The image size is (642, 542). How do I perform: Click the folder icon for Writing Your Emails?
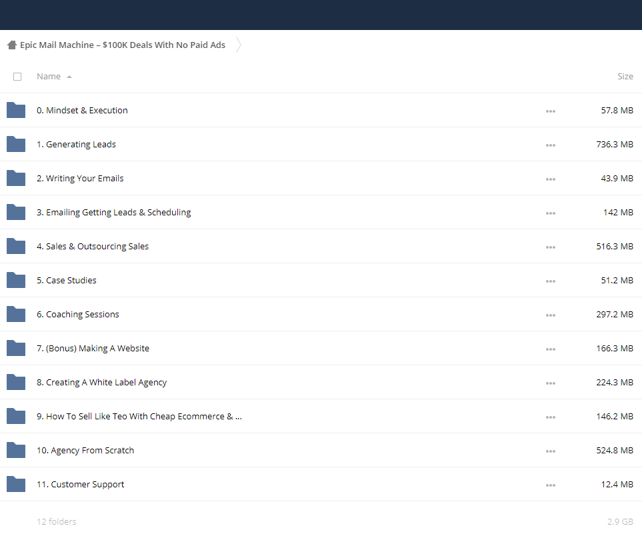click(x=16, y=178)
